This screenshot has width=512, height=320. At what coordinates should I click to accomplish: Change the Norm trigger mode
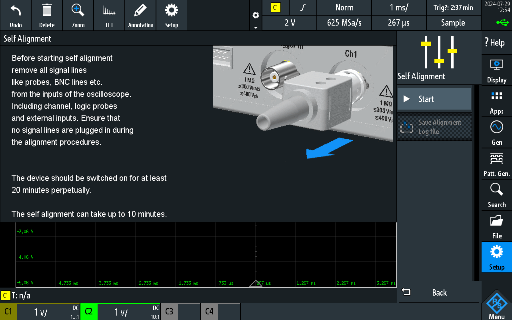point(344,7)
